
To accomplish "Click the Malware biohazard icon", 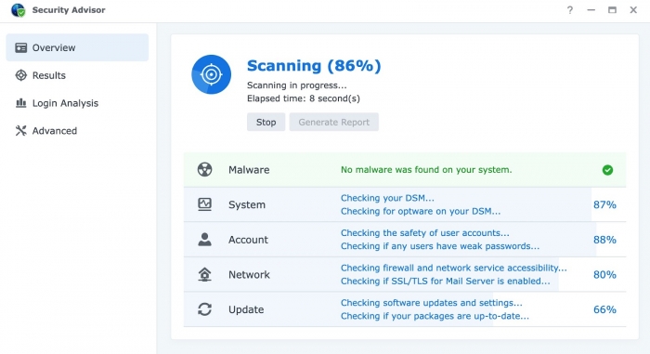I will 205,170.
